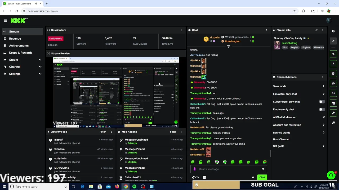Screen dimensions: 339x190
Task: Click Host Channel action
Action: (x=281, y=139)
